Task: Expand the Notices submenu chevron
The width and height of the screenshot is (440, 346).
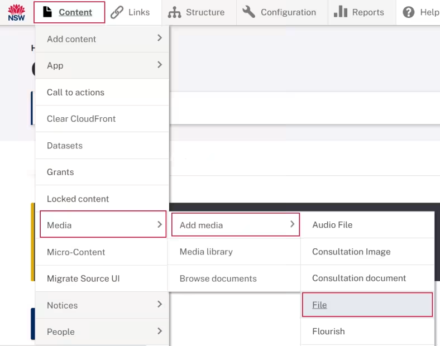Action: point(159,304)
